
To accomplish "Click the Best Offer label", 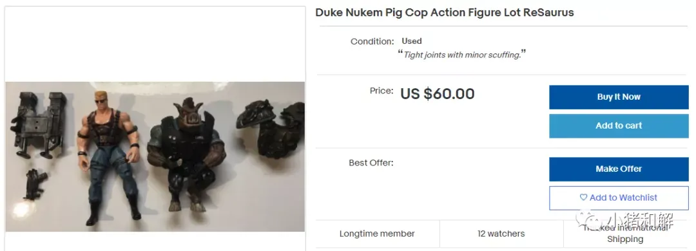I will (371, 163).
